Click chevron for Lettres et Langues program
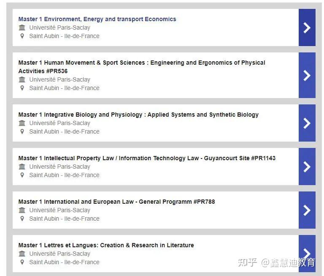324x276 pixels. coord(307,254)
